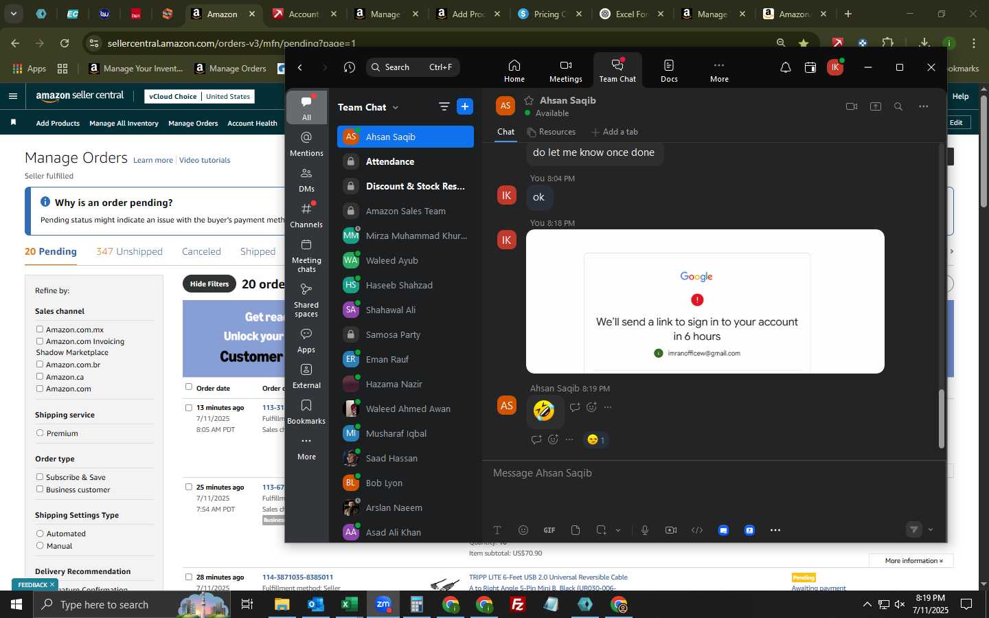
Task: Open Zoom More menu in top bar
Action: [x=719, y=70]
